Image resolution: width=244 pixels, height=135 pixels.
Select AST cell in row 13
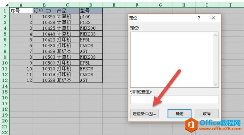pyautogui.click(x=91, y=80)
